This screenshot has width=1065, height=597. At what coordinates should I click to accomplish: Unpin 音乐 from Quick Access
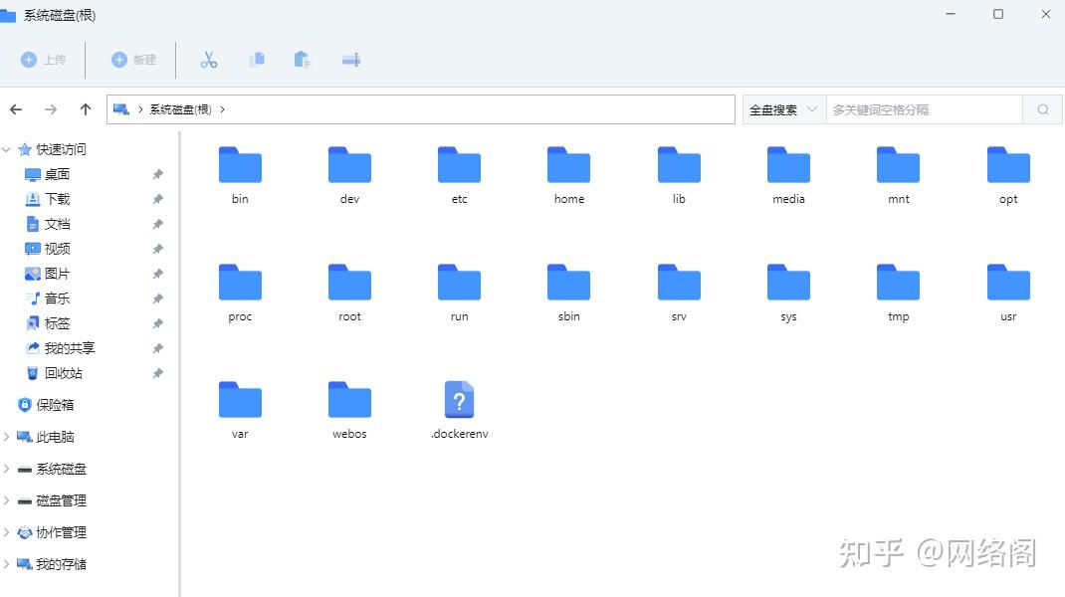[x=156, y=298]
